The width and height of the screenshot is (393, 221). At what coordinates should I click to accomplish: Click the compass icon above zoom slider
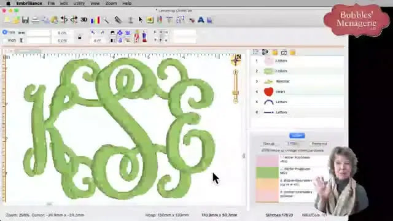pos(236,60)
